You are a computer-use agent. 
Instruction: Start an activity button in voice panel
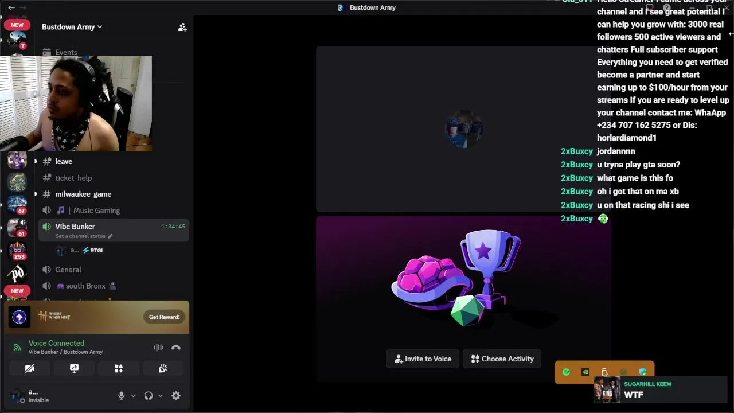[x=119, y=369]
